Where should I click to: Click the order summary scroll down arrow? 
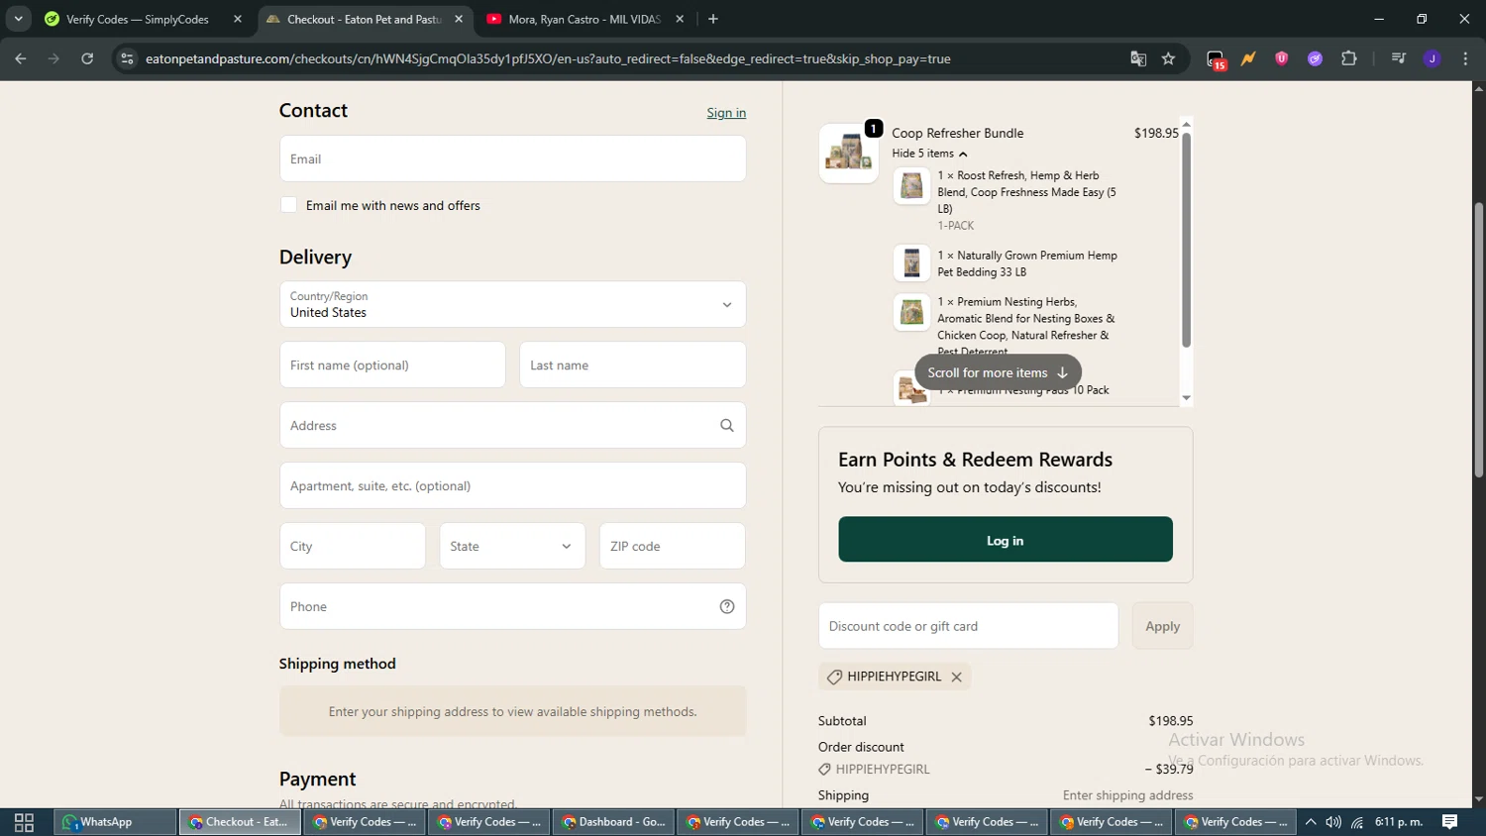pos(1186,398)
